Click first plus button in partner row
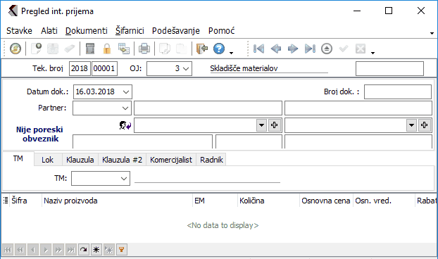 275,125
